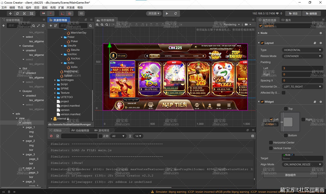Enable the Horizontal Center checkbox
The height and width of the screenshot is (194, 326).
[271, 142]
